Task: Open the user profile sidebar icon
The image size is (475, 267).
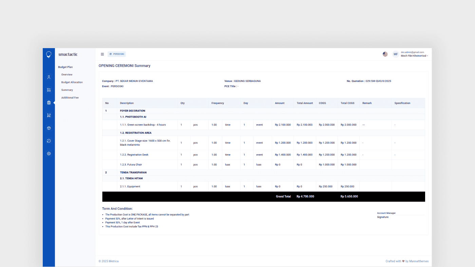Action: point(49,77)
